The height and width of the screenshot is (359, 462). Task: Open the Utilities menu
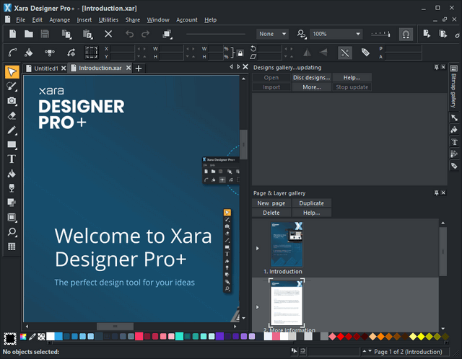pyautogui.click(x=108, y=19)
